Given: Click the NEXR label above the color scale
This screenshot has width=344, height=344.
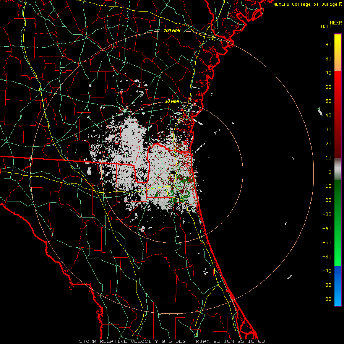Looking at the screenshot, I should coord(336,23).
